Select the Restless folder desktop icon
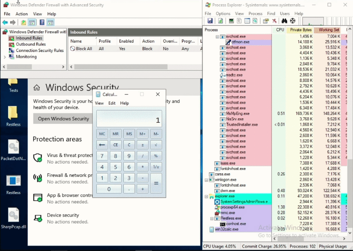The width and height of the screenshot is (353, 251). tap(13, 116)
